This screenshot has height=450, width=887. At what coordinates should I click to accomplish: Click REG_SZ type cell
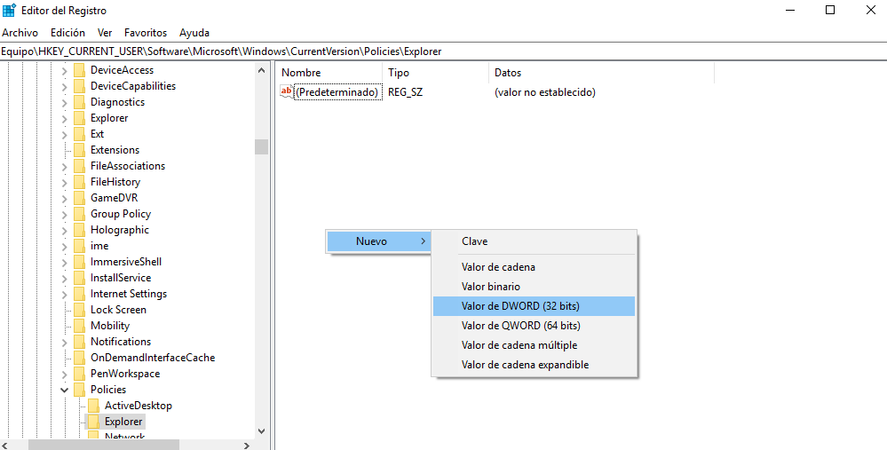coord(405,91)
